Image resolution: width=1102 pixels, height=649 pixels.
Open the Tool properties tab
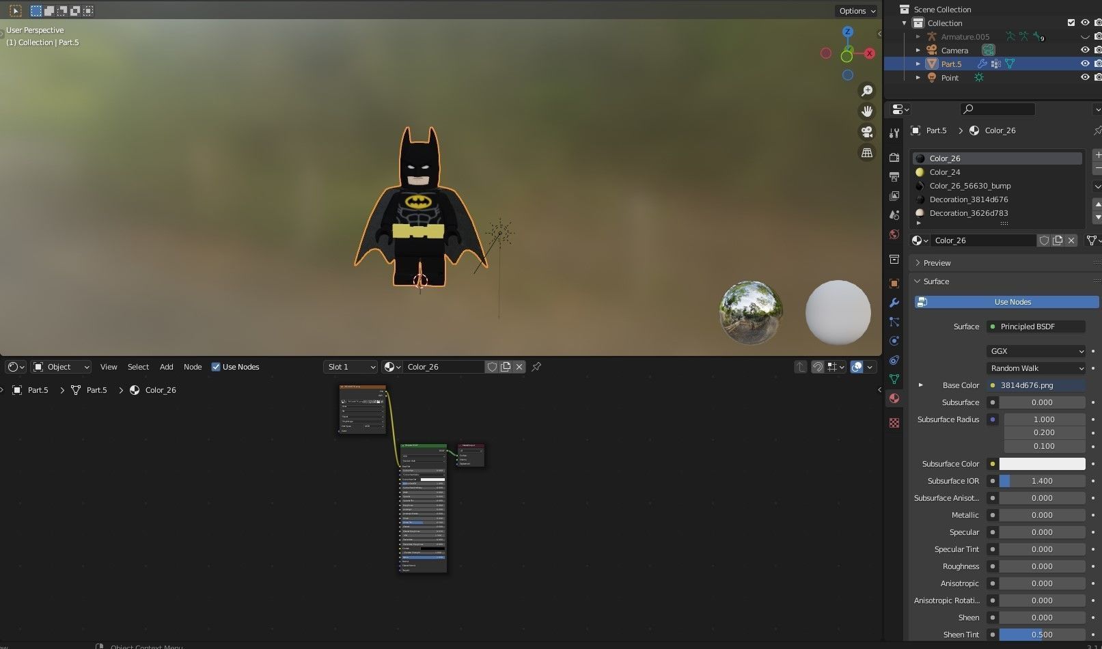click(x=894, y=133)
